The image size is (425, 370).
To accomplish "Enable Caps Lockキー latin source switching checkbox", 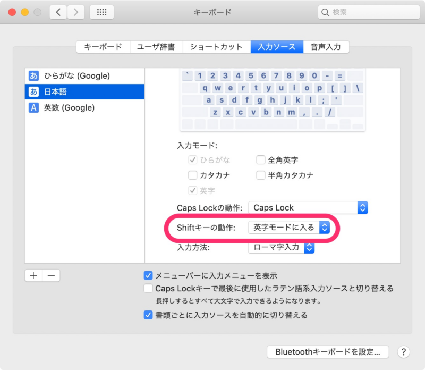I will coord(148,288).
